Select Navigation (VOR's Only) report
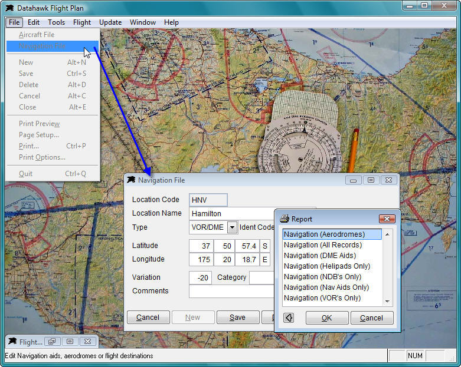461x367 pixels. (332, 297)
